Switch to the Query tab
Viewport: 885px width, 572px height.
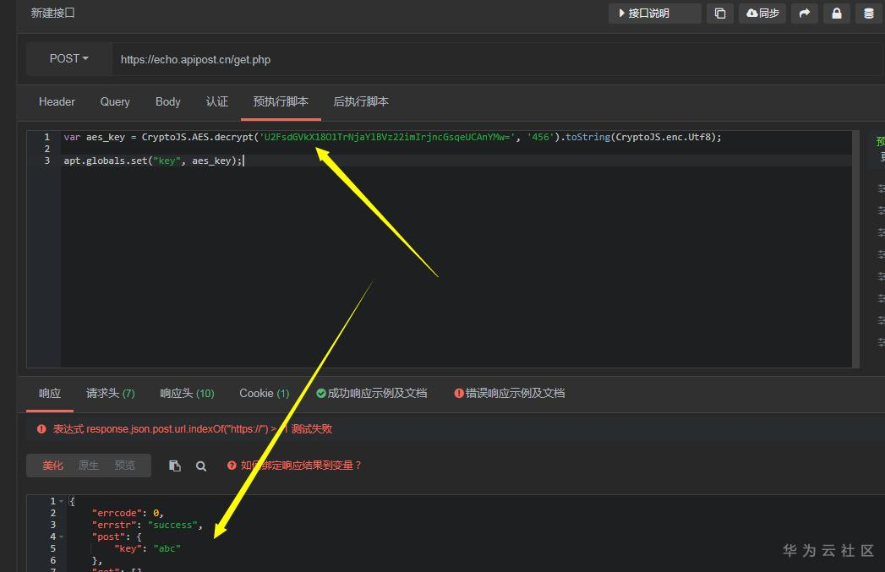[x=115, y=102]
